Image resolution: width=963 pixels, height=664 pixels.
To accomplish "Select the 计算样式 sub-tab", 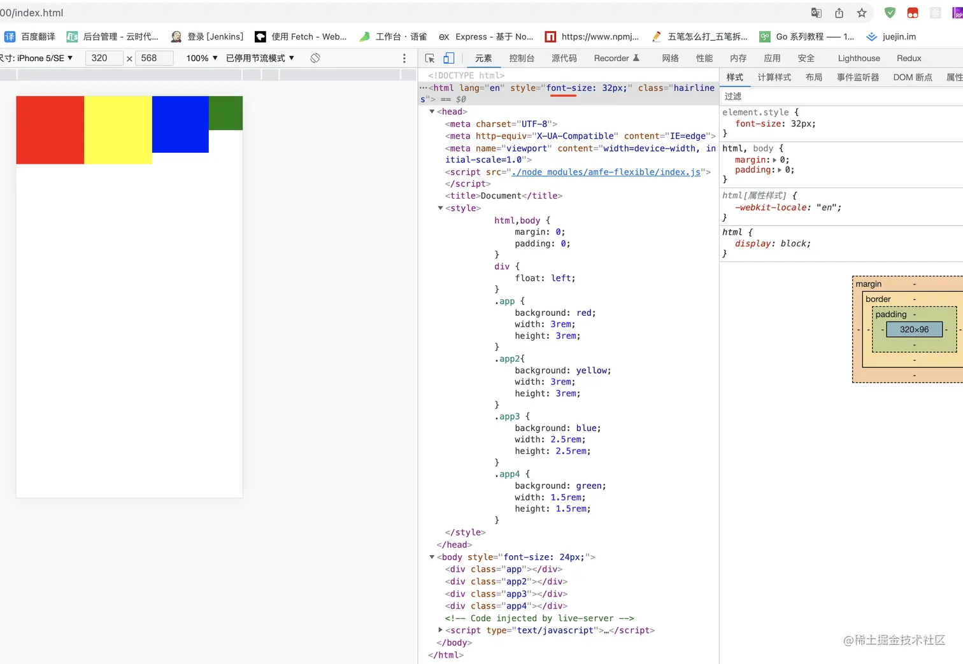I will point(774,77).
